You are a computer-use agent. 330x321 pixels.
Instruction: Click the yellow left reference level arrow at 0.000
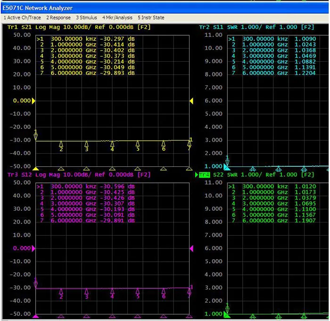pyautogui.click(x=33, y=101)
